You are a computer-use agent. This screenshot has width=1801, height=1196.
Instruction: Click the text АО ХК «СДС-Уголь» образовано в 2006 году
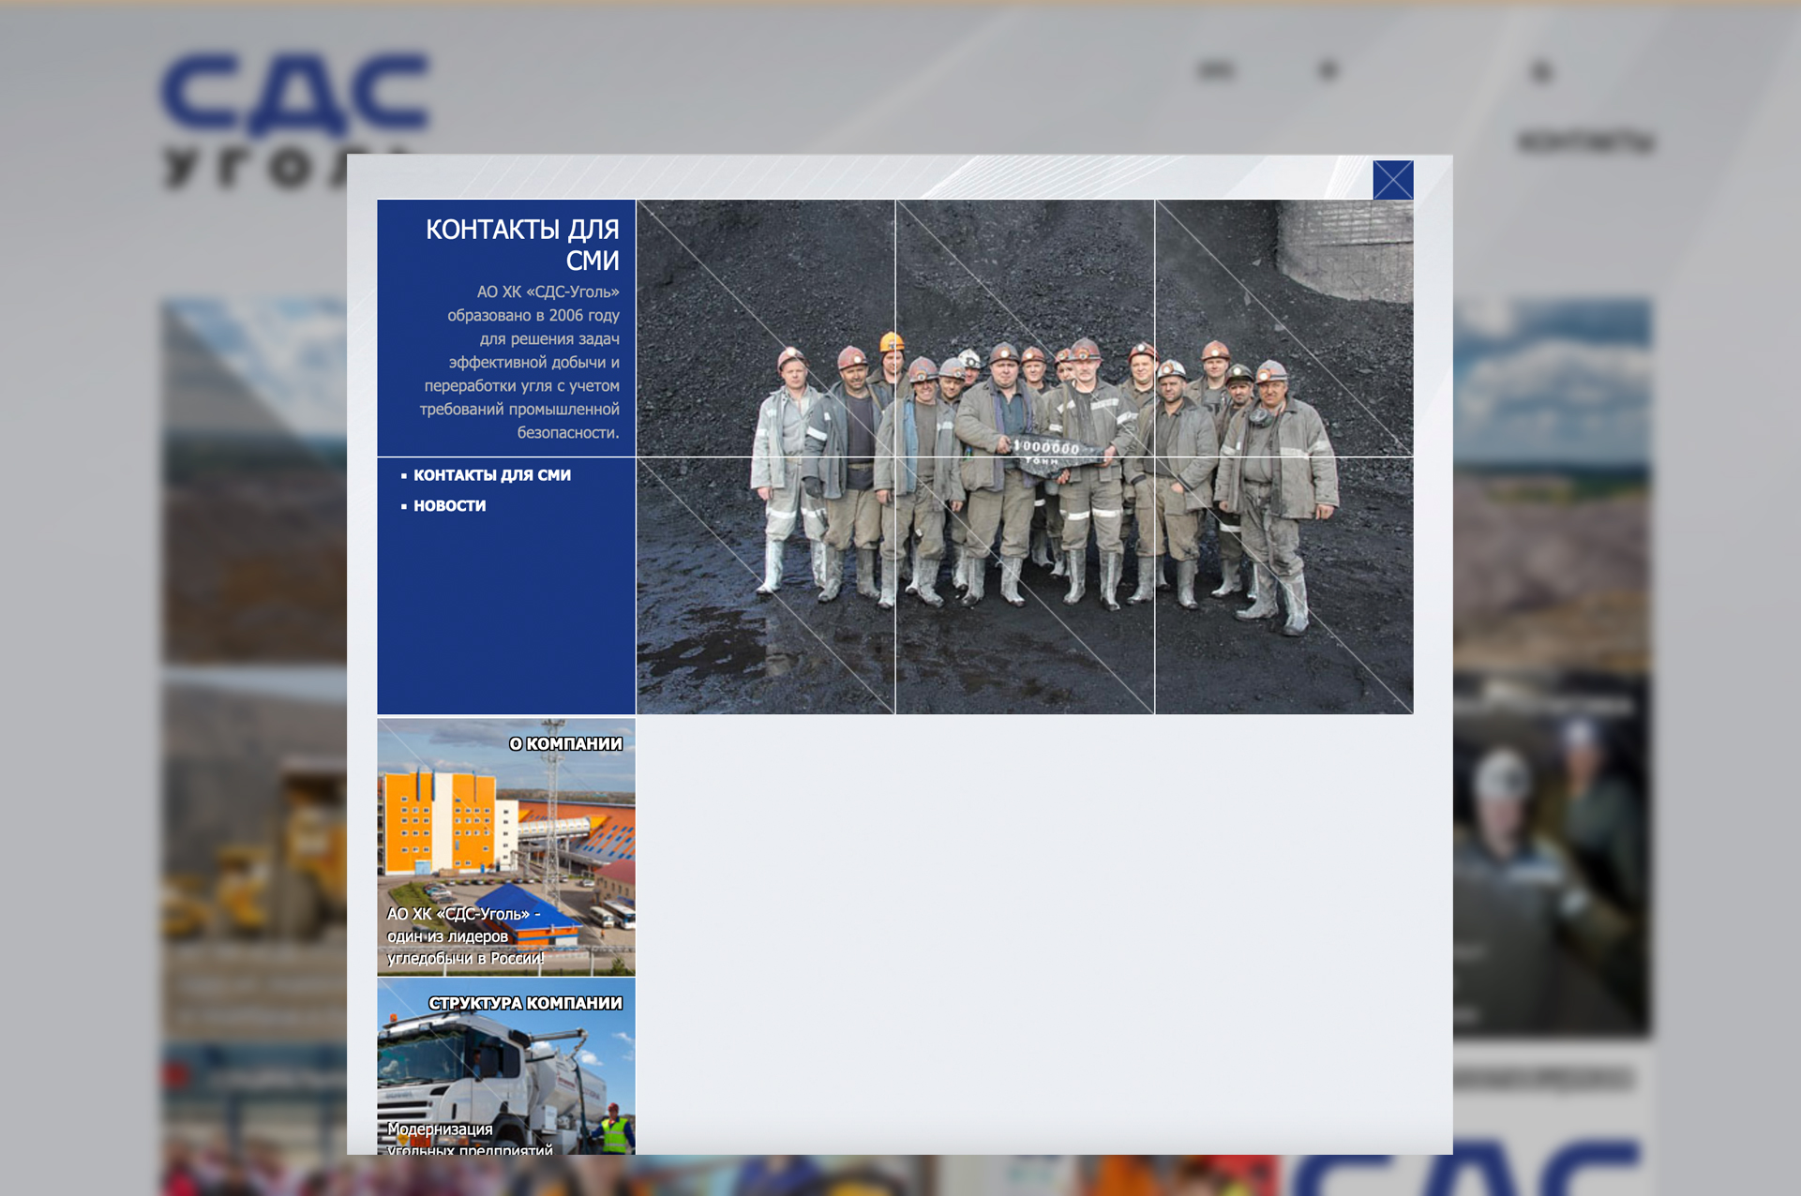pyautogui.click(x=533, y=304)
